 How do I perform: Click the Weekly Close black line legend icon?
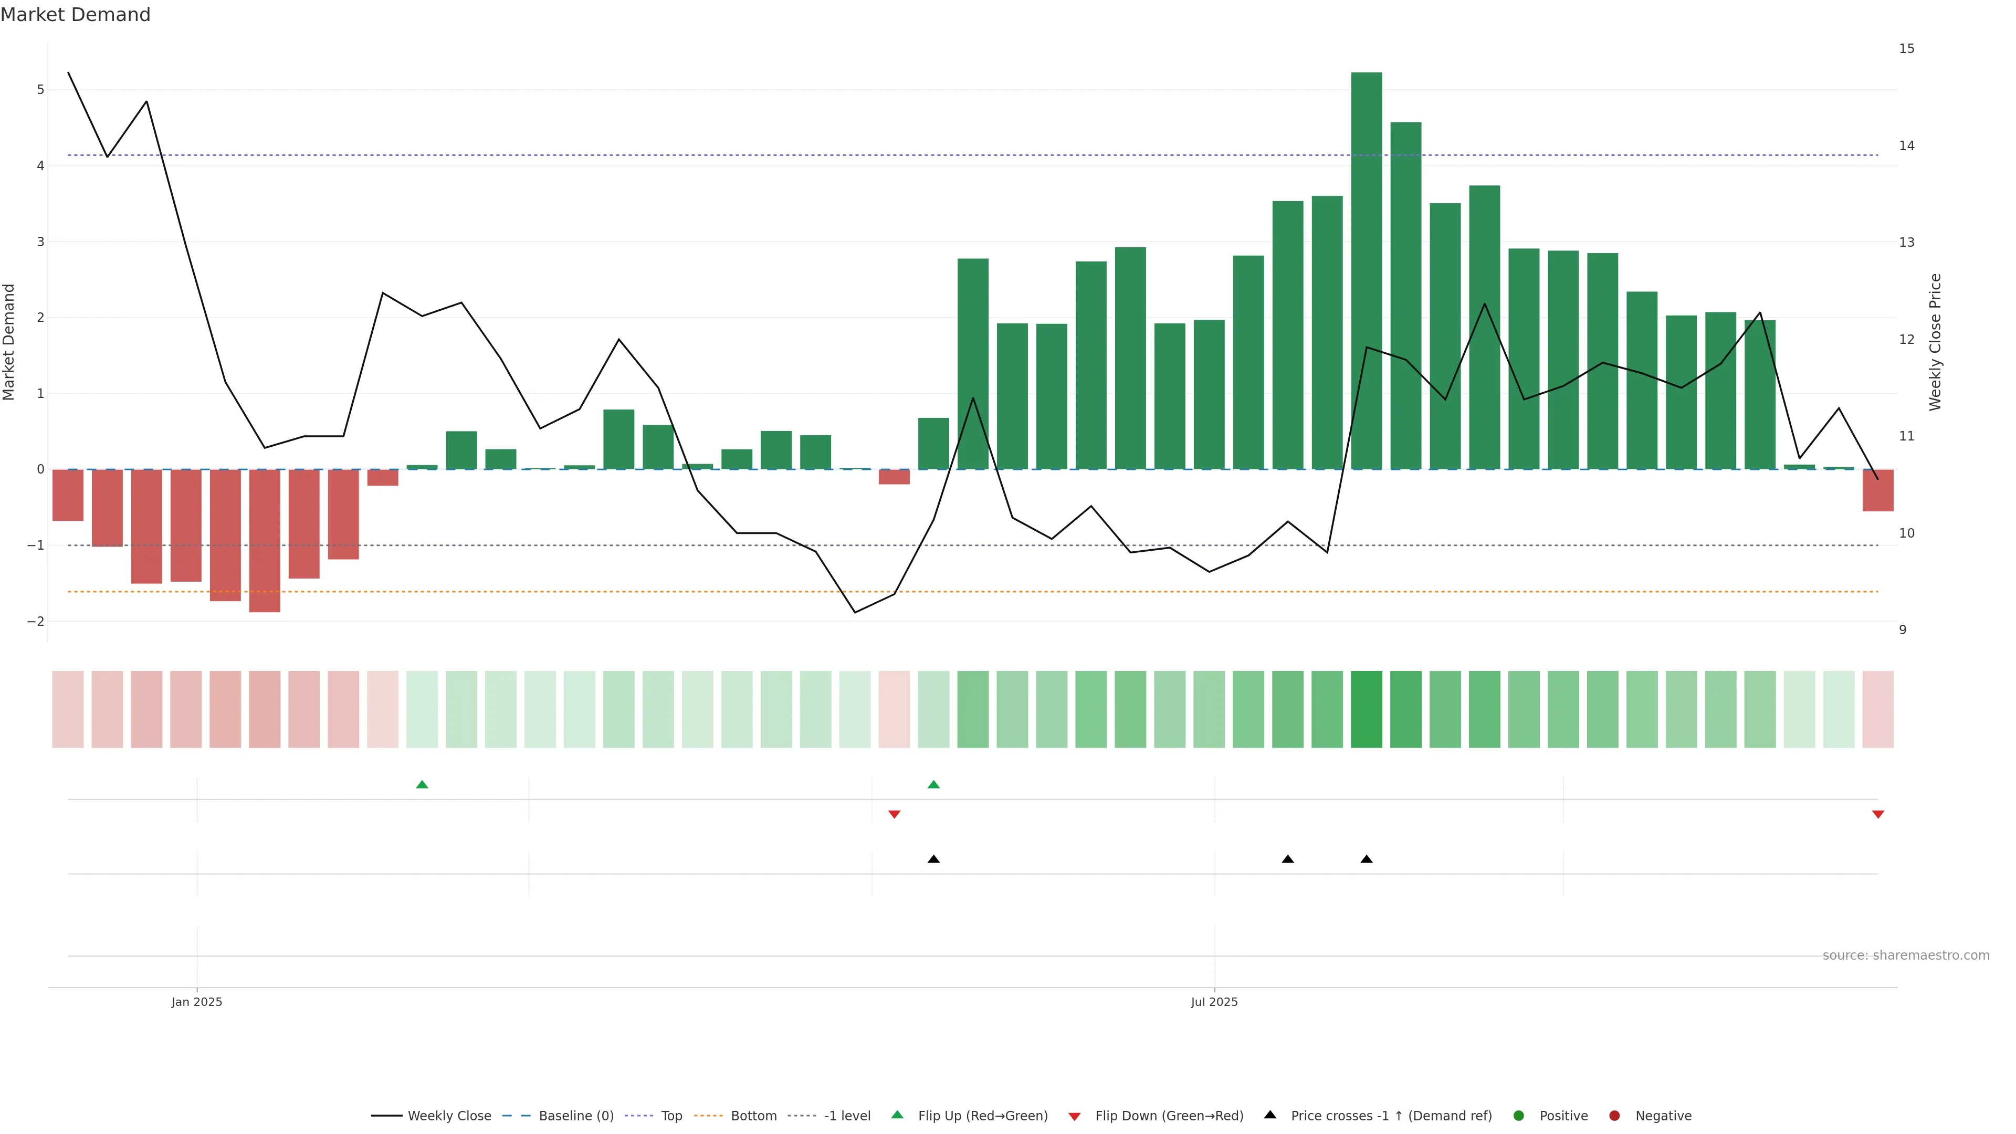click(386, 1115)
